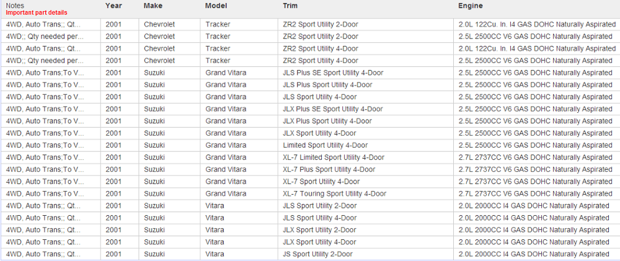The image size is (620, 261).
Task: Click the Vitara JLX Sport Utility 2-Door trim
Action: coord(319,230)
